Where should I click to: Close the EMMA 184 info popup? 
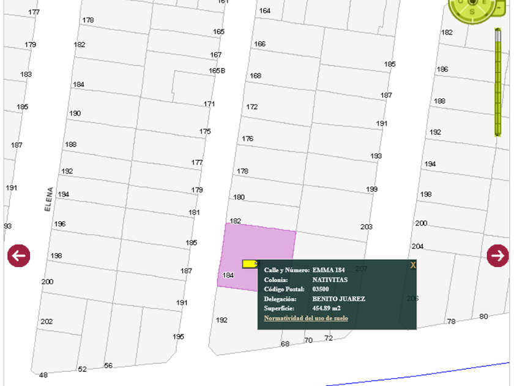413,265
